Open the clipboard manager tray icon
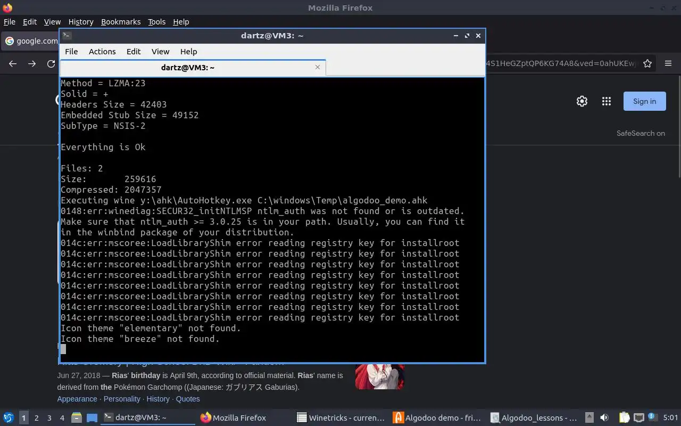Viewport: 681px width, 426px height. click(x=624, y=418)
